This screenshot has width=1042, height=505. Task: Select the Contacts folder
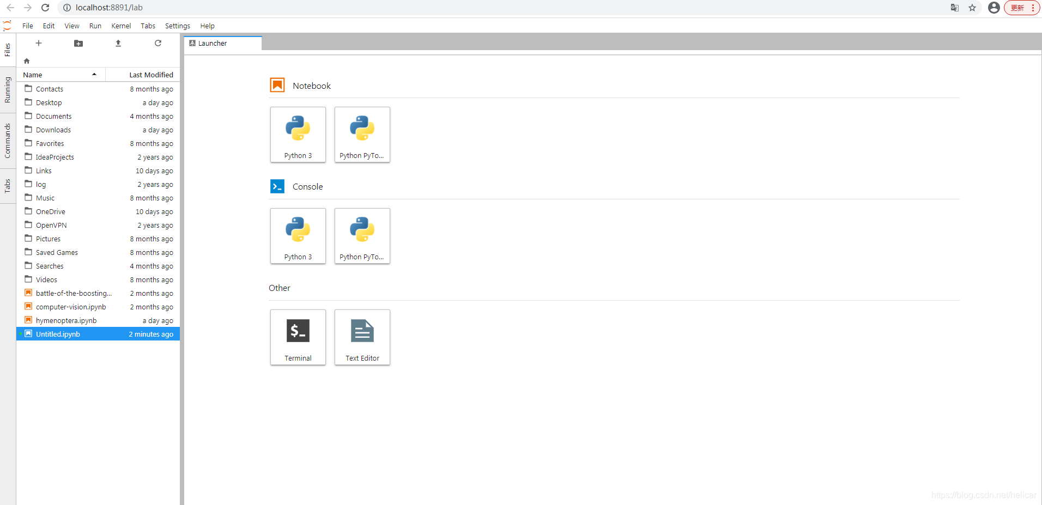coord(98,89)
